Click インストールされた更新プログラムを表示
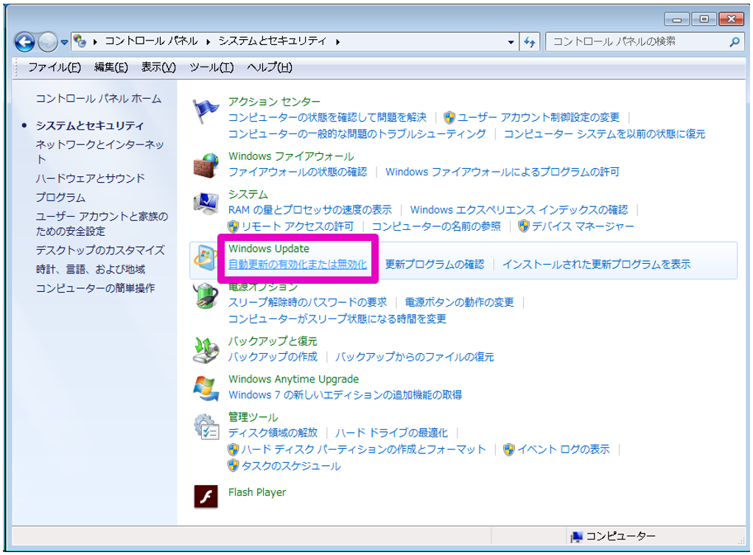This screenshot has width=753, height=555. (x=597, y=265)
